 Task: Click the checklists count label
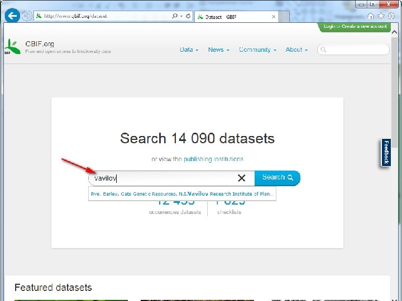click(229, 212)
